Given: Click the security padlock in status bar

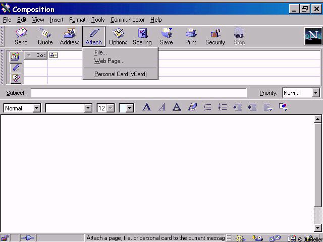Looking at the screenshot, I should (5, 238).
